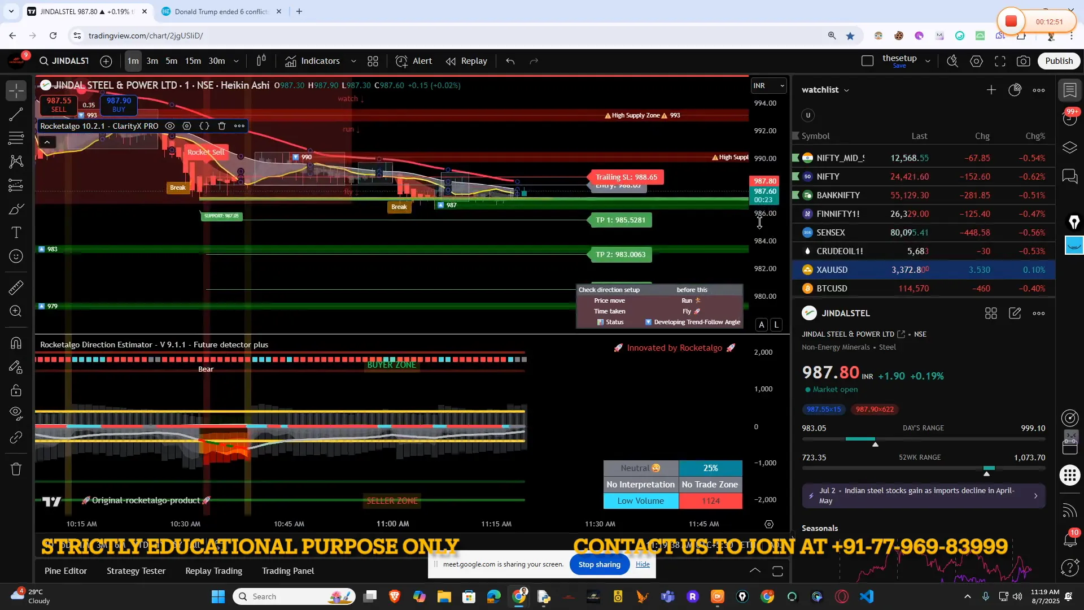Open the emoji icons tool
1084x610 pixels.
(x=16, y=256)
